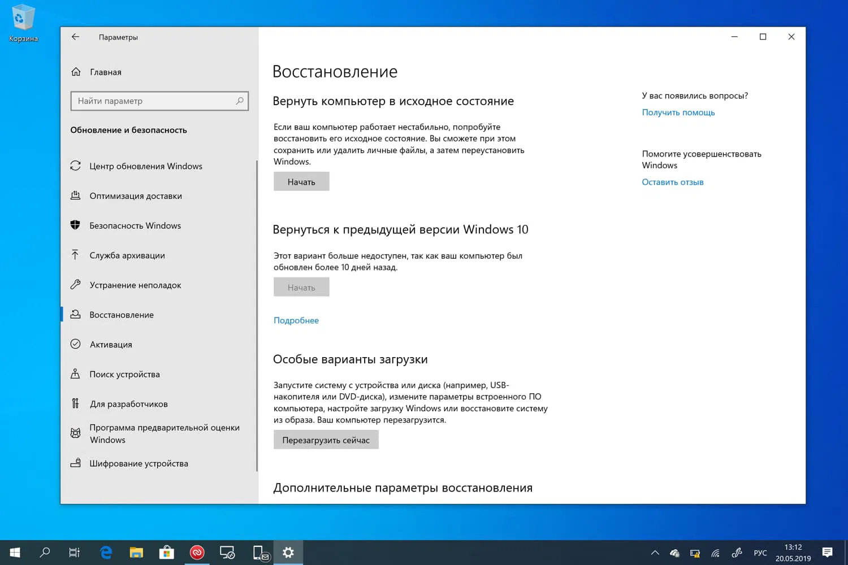
Task: Click the Найти параметр search field
Action: pyautogui.click(x=159, y=101)
